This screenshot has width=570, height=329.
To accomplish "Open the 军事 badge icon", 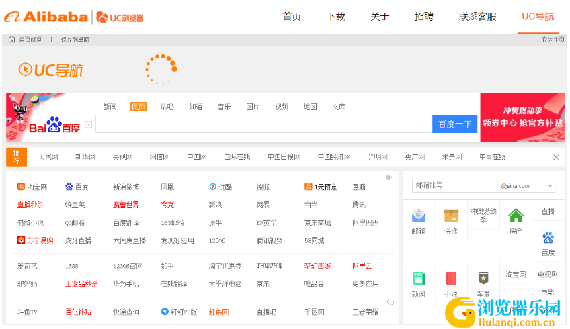I will 483,279.
